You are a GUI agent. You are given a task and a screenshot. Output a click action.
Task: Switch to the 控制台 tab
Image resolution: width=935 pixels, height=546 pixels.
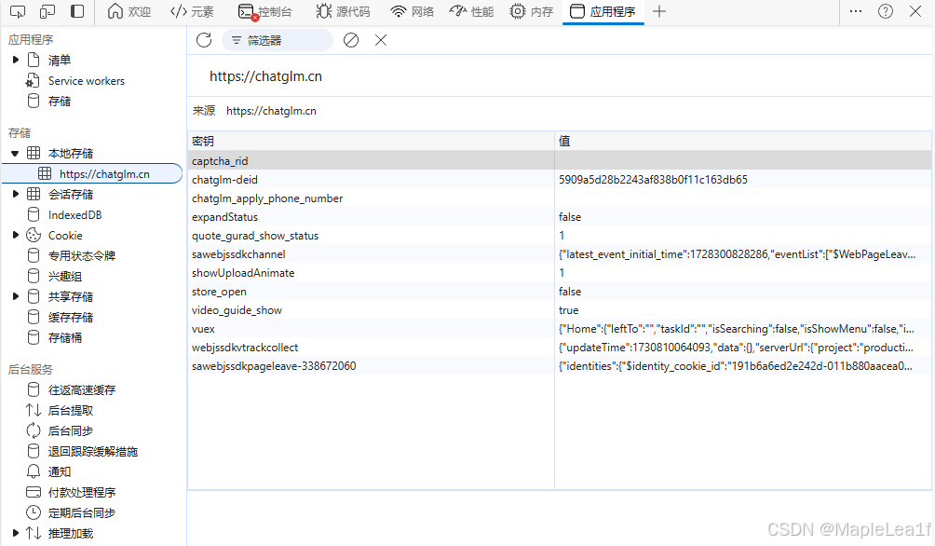click(264, 11)
